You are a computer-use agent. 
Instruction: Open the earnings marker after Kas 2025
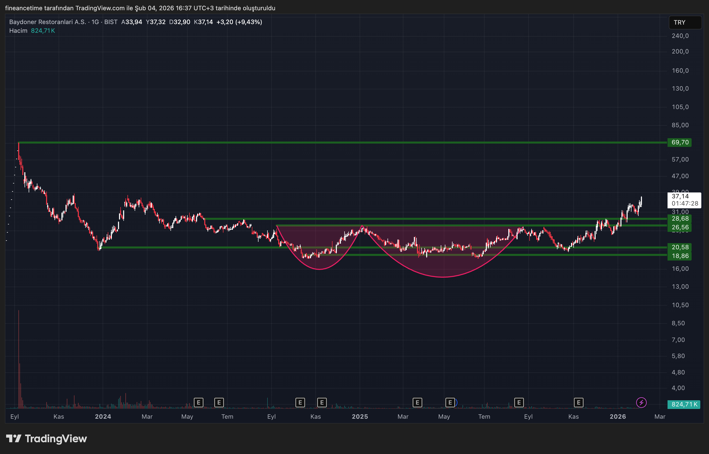tap(578, 402)
